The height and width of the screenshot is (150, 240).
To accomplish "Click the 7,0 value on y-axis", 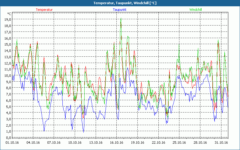I will pyautogui.click(x=9, y=94).
